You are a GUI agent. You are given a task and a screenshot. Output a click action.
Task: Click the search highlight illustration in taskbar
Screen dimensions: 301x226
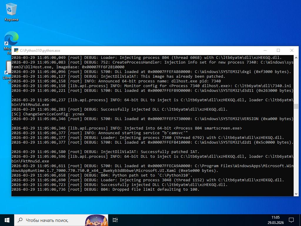[x=96, y=220]
